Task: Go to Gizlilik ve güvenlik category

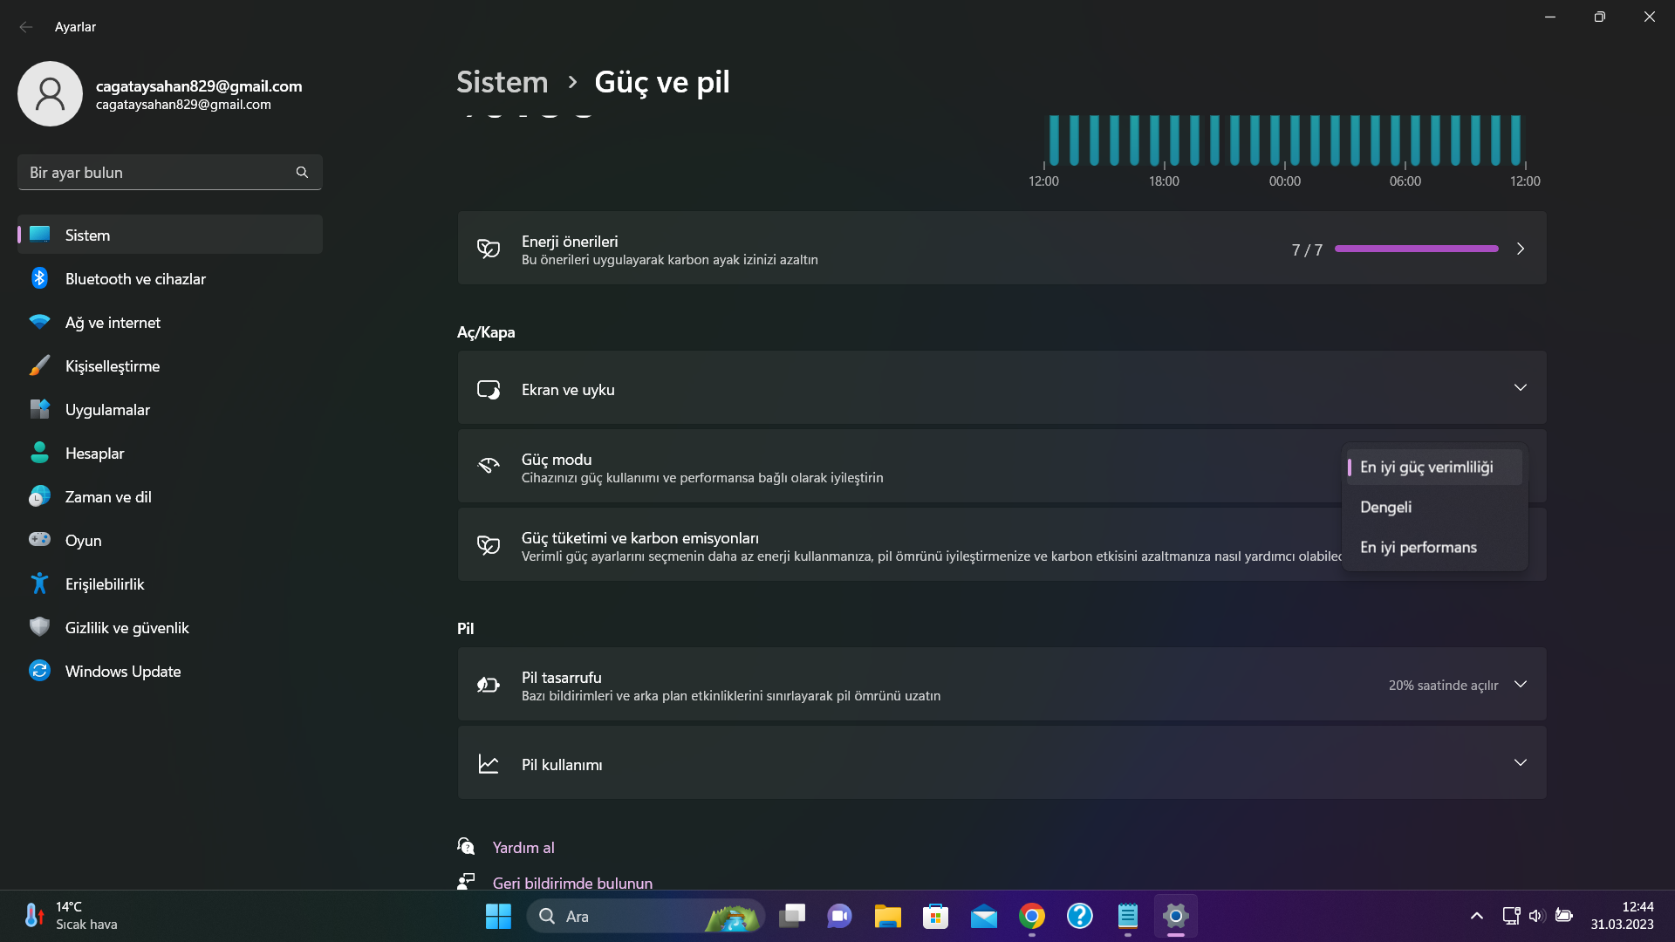Action: point(126,628)
